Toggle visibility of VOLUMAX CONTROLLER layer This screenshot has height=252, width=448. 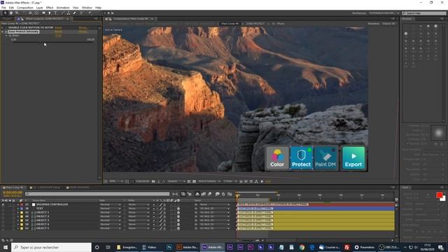click(x=3, y=204)
